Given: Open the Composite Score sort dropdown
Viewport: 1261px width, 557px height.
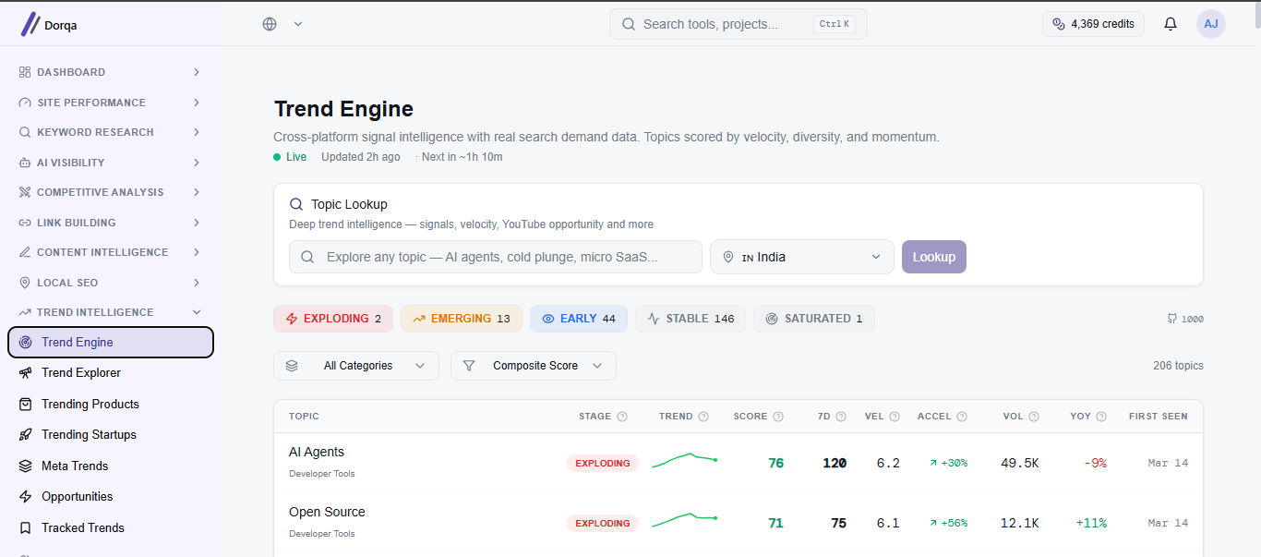Looking at the screenshot, I should pyautogui.click(x=534, y=366).
